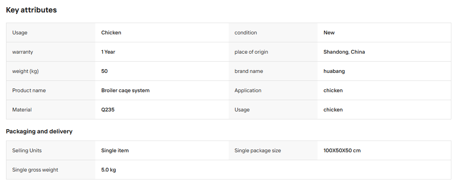Click the "Key attributes" heading
The width and height of the screenshot is (454, 184).
[31, 10]
